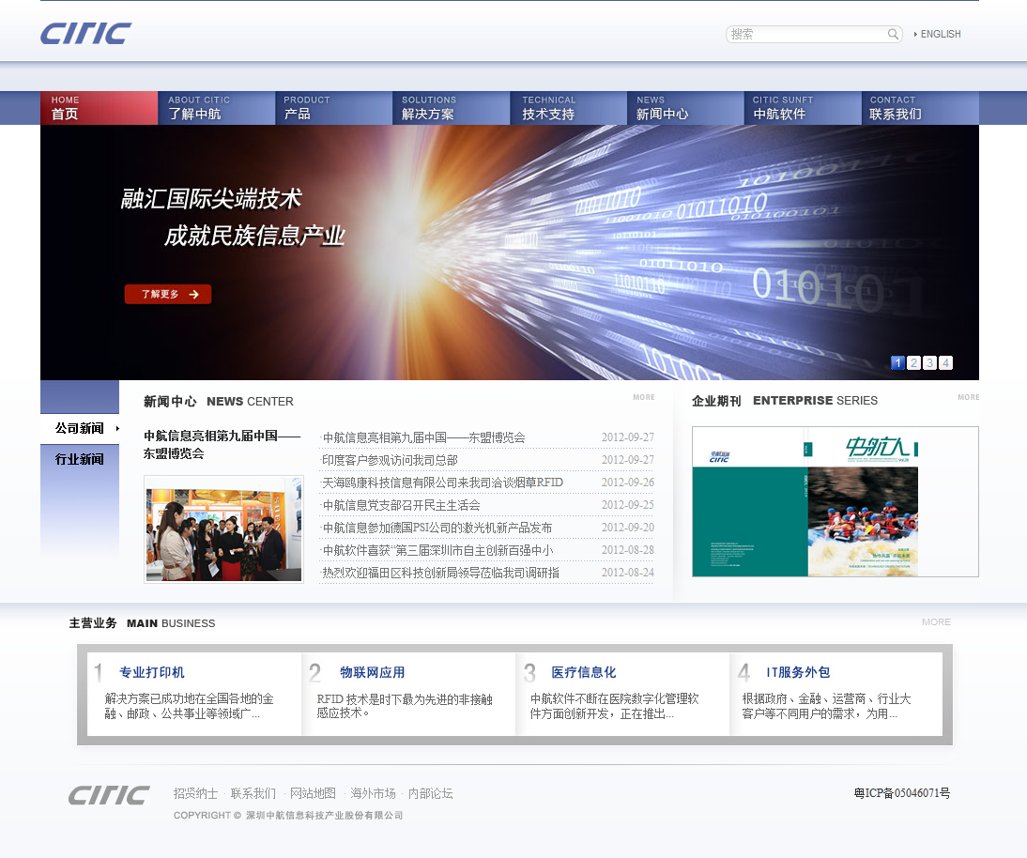The height and width of the screenshot is (858, 1027).
Task: Select the 行业新闻 news tab
Action: (x=80, y=459)
